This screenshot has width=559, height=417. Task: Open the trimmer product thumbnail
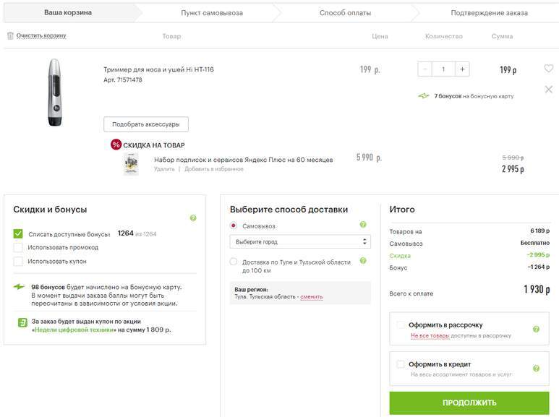[x=54, y=93]
